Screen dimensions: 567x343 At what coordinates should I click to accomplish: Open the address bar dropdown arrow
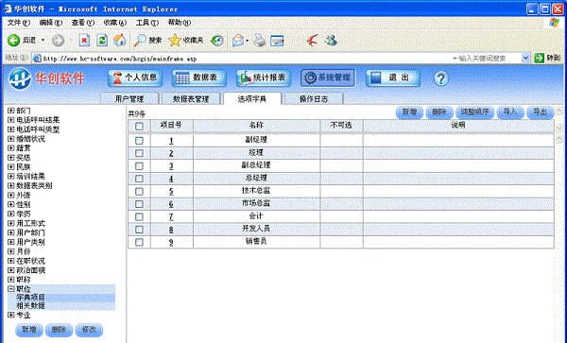pos(525,58)
